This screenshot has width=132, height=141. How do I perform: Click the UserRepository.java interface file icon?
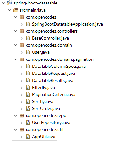[28, 122]
